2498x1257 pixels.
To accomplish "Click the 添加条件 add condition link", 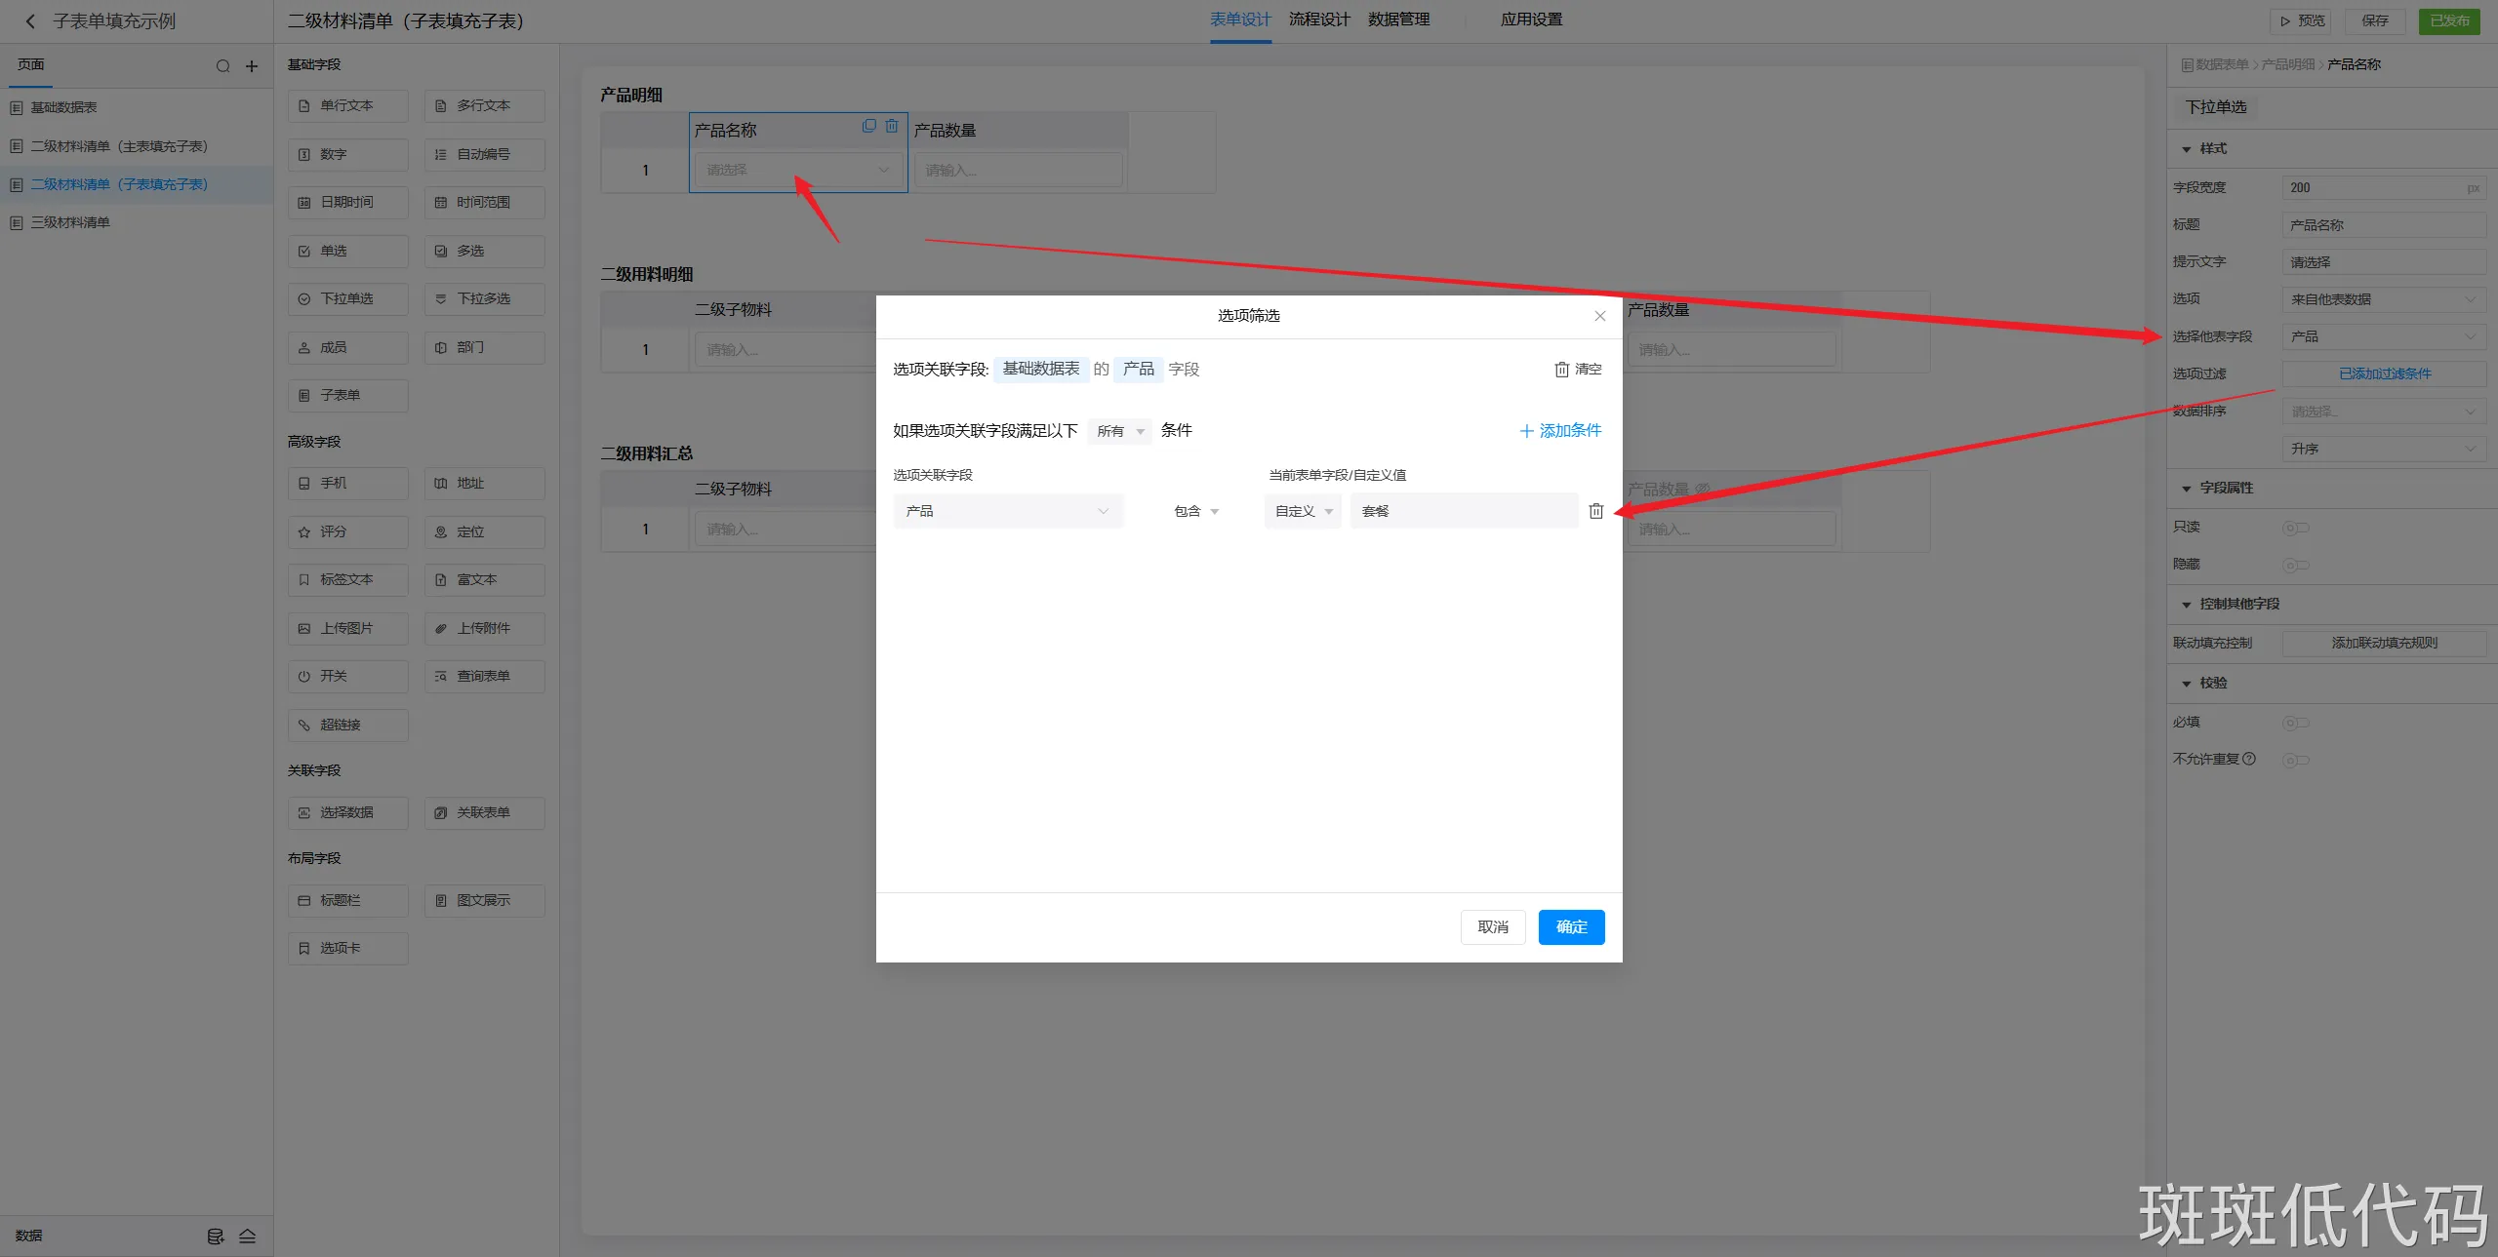I will 1560,431.
